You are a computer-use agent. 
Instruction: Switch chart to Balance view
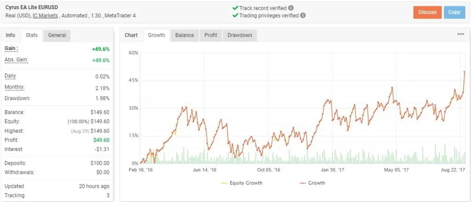click(184, 35)
